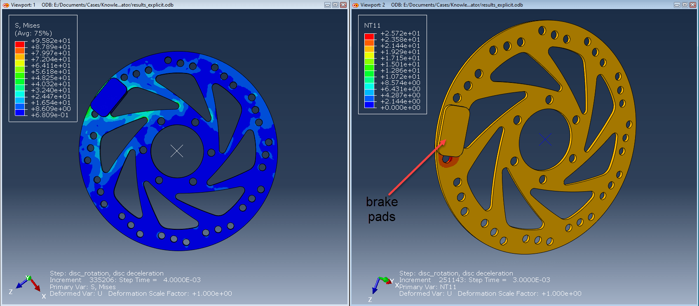Viewport: 699px width, 306px height.
Task: Click 'Deformation Scale Factor' line in Viewport 1
Action: [141, 294]
